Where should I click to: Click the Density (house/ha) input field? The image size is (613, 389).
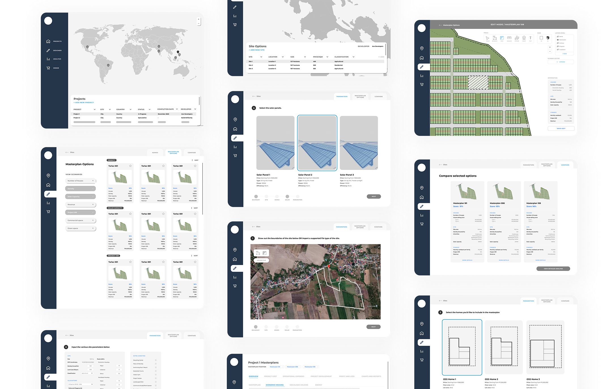click(x=91, y=366)
